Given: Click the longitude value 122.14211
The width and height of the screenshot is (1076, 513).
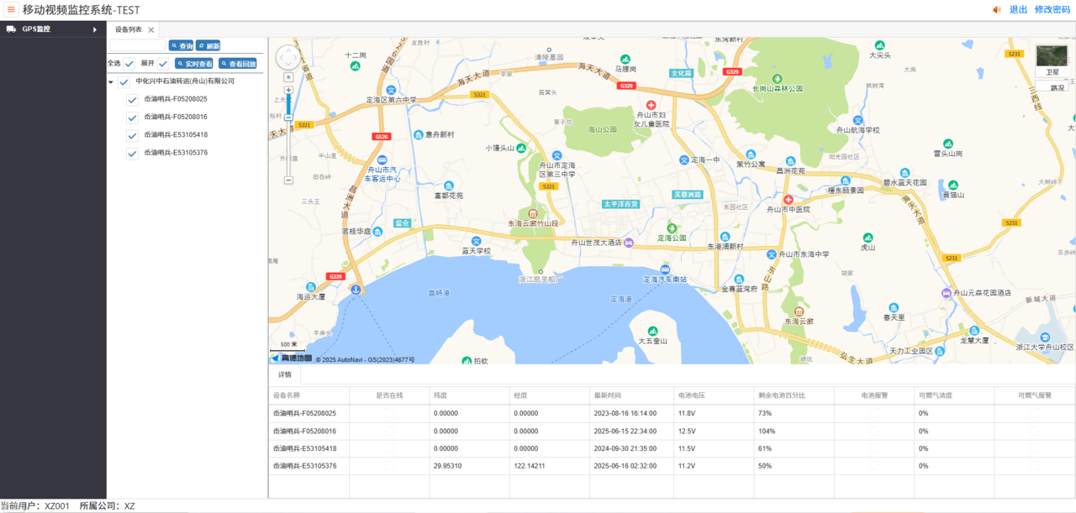Looking at the screenshot, I should (530, 466).
